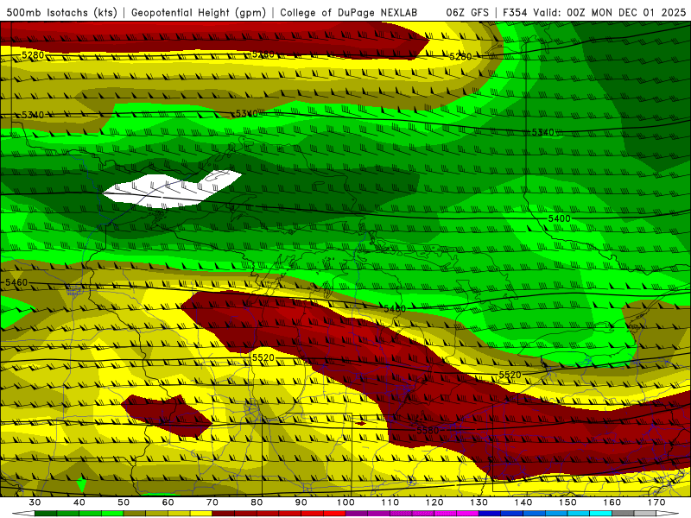Click the 30 value on the color scale
This screenshot has height=518, width=691.
pyautogui.click(x=35, y=502)
